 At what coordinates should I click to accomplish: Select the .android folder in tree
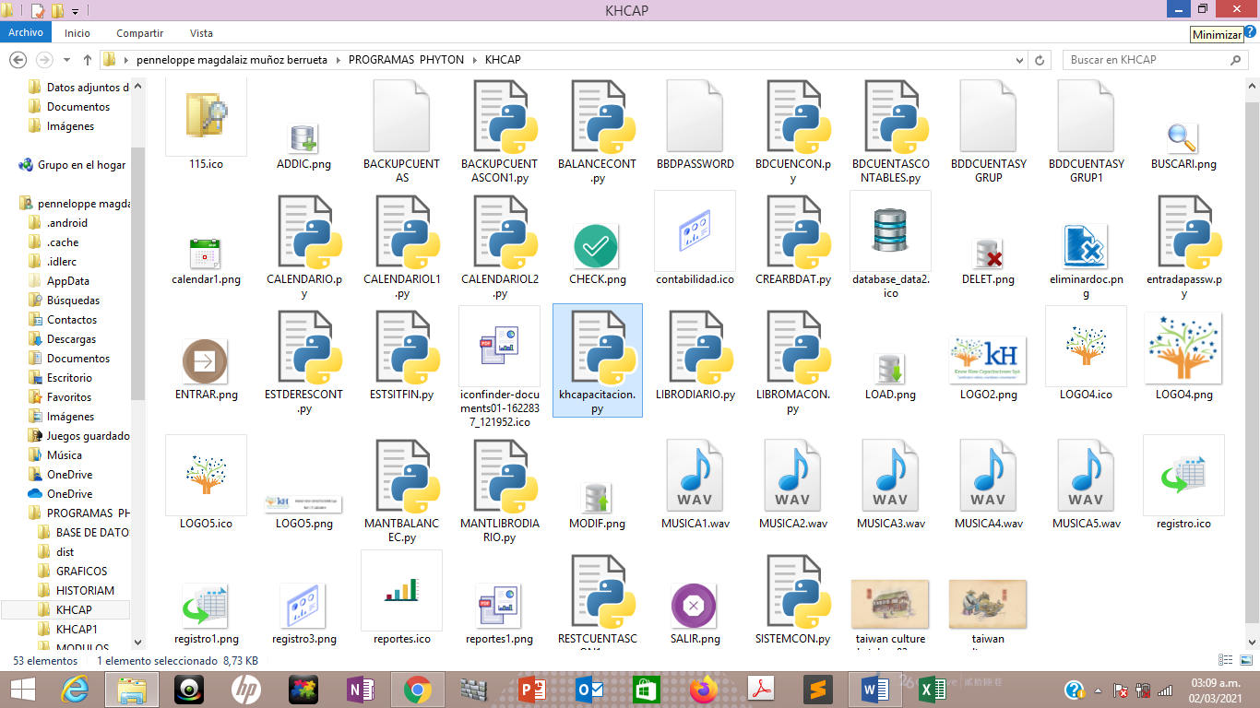tap(67, 223)
